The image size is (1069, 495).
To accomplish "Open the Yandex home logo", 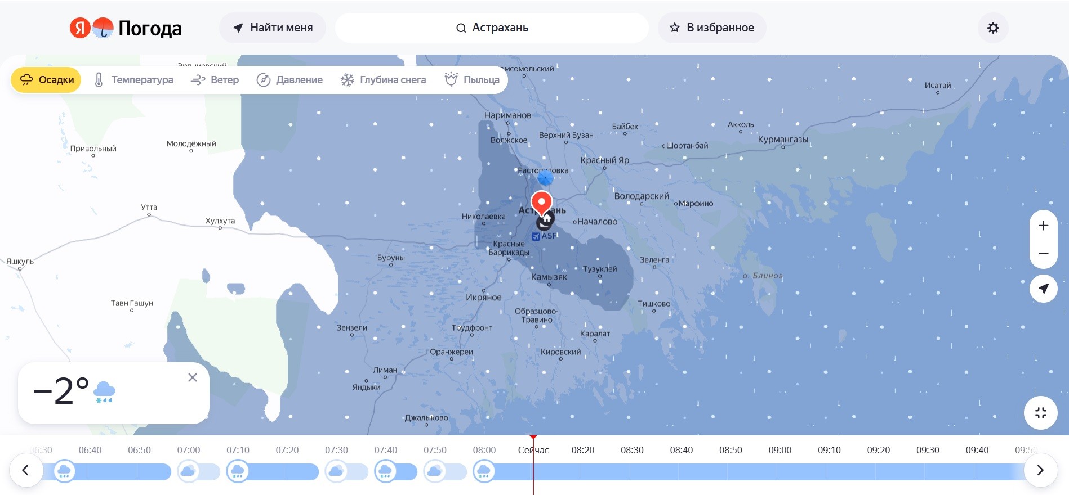I will [79, 28].
